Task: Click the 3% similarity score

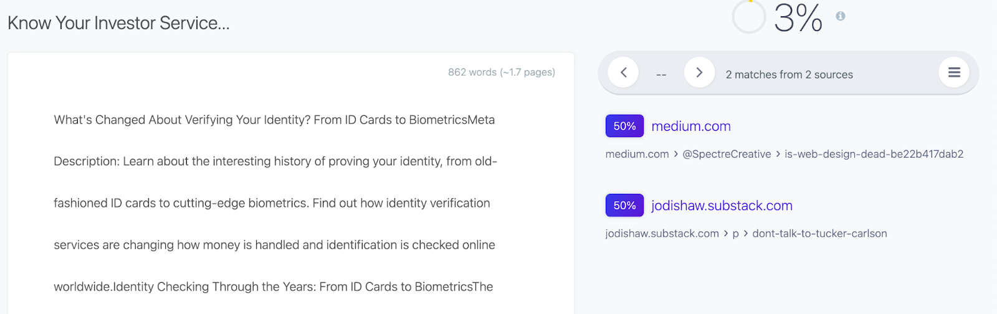Action: point(798,17)
